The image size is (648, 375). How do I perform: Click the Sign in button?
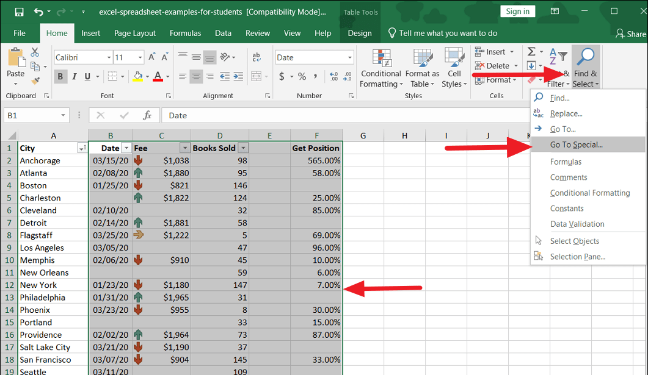pos(517,12)
